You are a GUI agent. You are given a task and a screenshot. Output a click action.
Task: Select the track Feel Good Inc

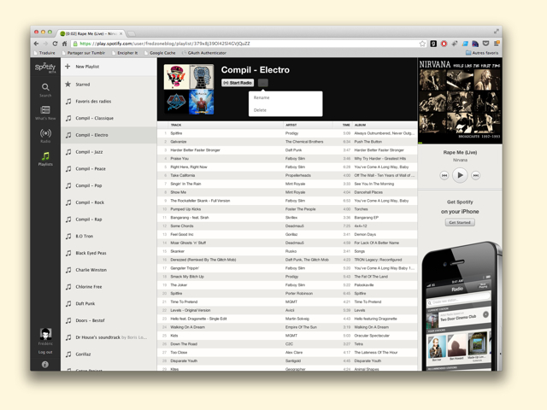point(182,234)
